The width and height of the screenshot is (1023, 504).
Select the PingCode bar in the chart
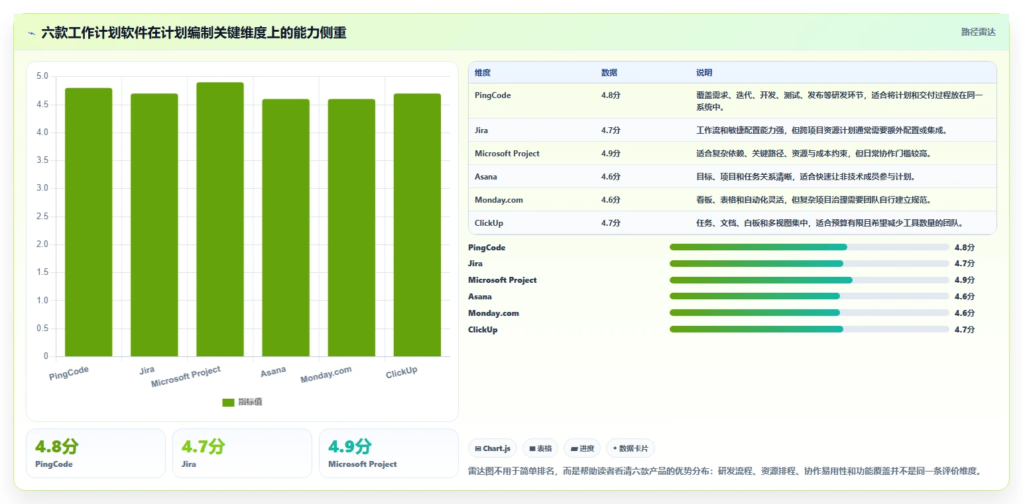pos(88,223)
